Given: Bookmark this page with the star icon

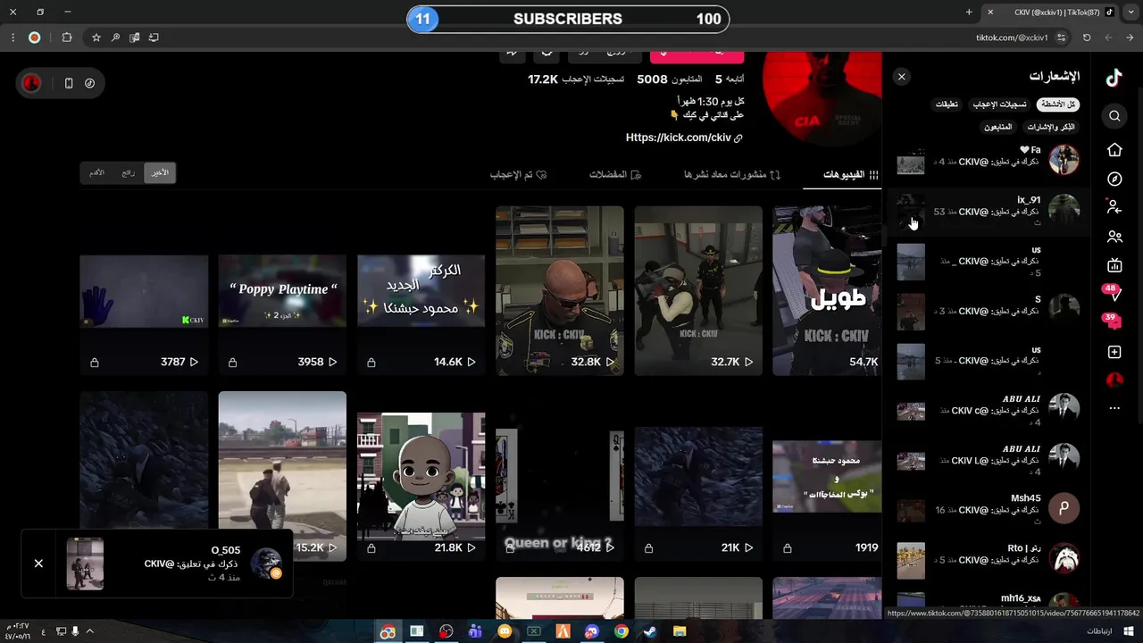Looking at the screenshot, I should coord(96,38).
